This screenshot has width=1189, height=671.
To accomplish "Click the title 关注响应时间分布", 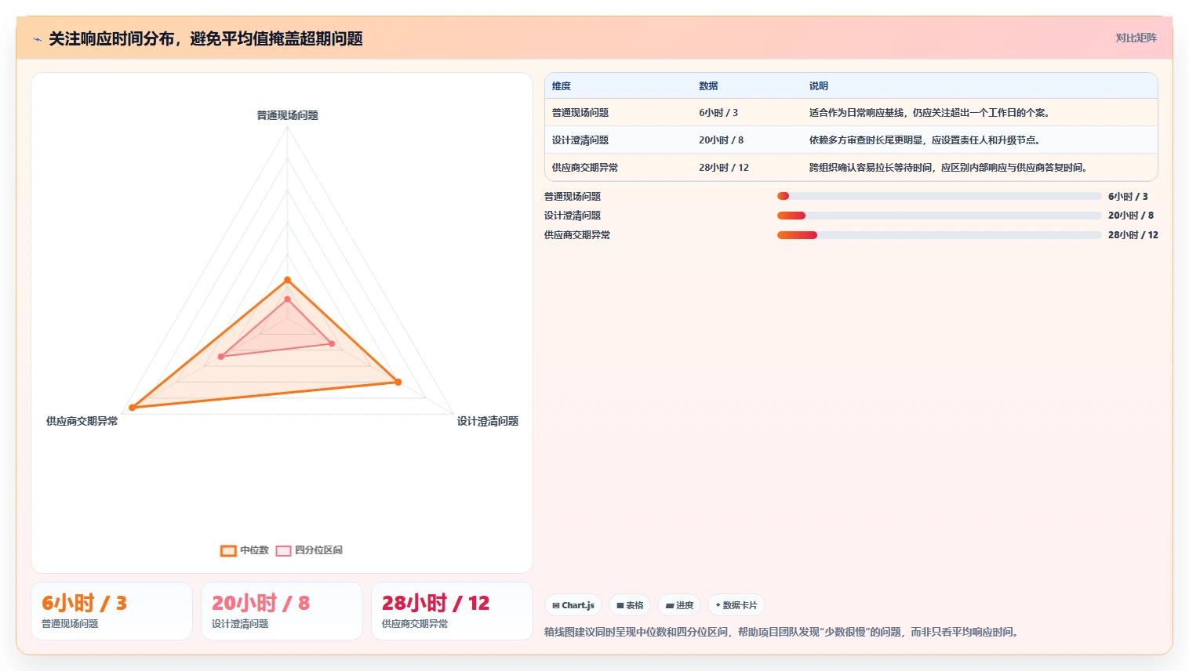I will click(x=205, y=38).
